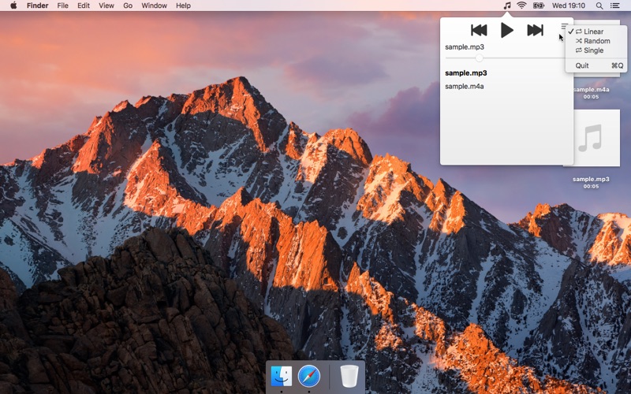Open the Finder menu
This screenshot has width=631, height=394.
coord(37,6)
